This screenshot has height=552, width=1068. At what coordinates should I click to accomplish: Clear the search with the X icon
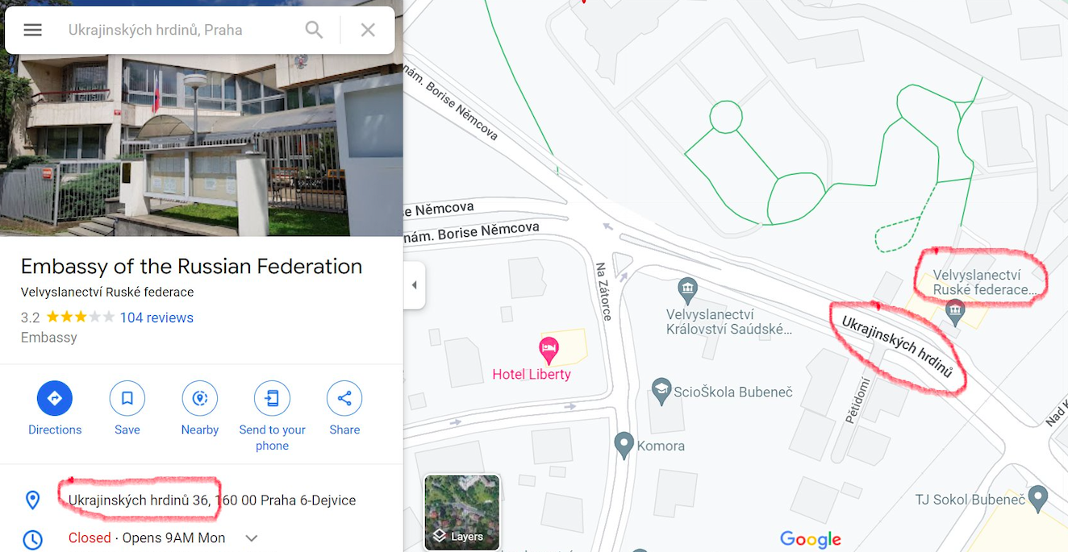tap(368, 30)
